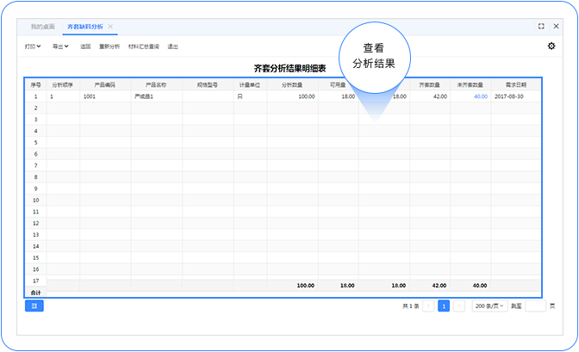Close the 齐套缺料分析 tab
Image resolution: width=579 pixels, height=352 pixels.
coord(110,28)
